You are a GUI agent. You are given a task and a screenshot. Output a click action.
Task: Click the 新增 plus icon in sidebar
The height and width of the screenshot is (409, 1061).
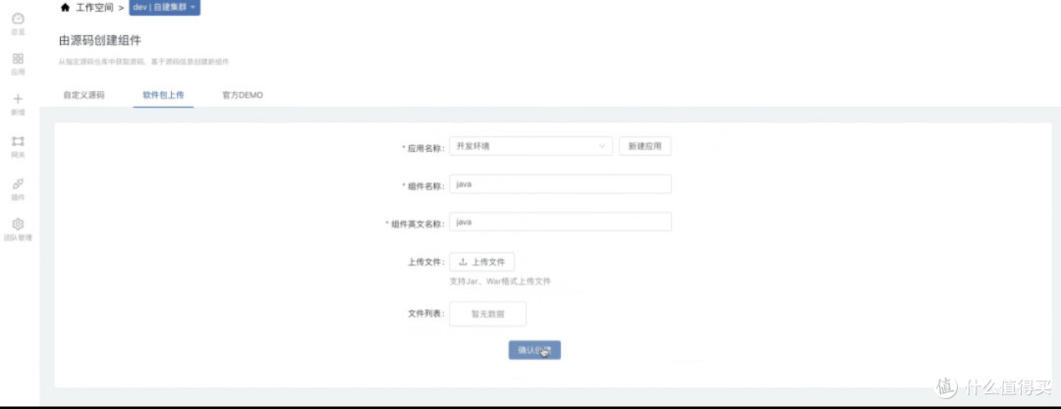[x=19, y=99]
